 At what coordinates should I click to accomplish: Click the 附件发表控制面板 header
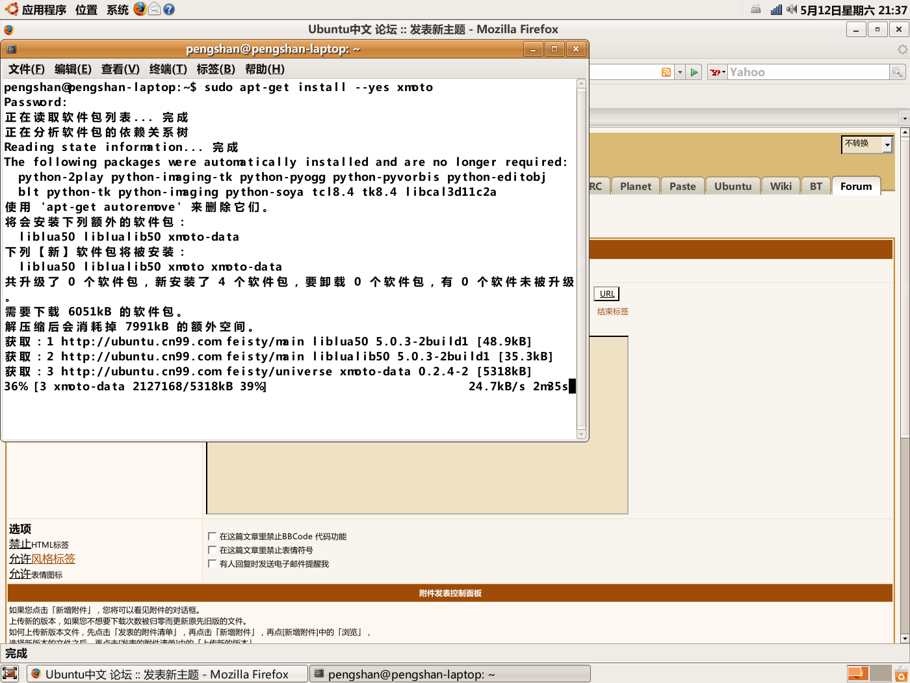tap(450, 593)
